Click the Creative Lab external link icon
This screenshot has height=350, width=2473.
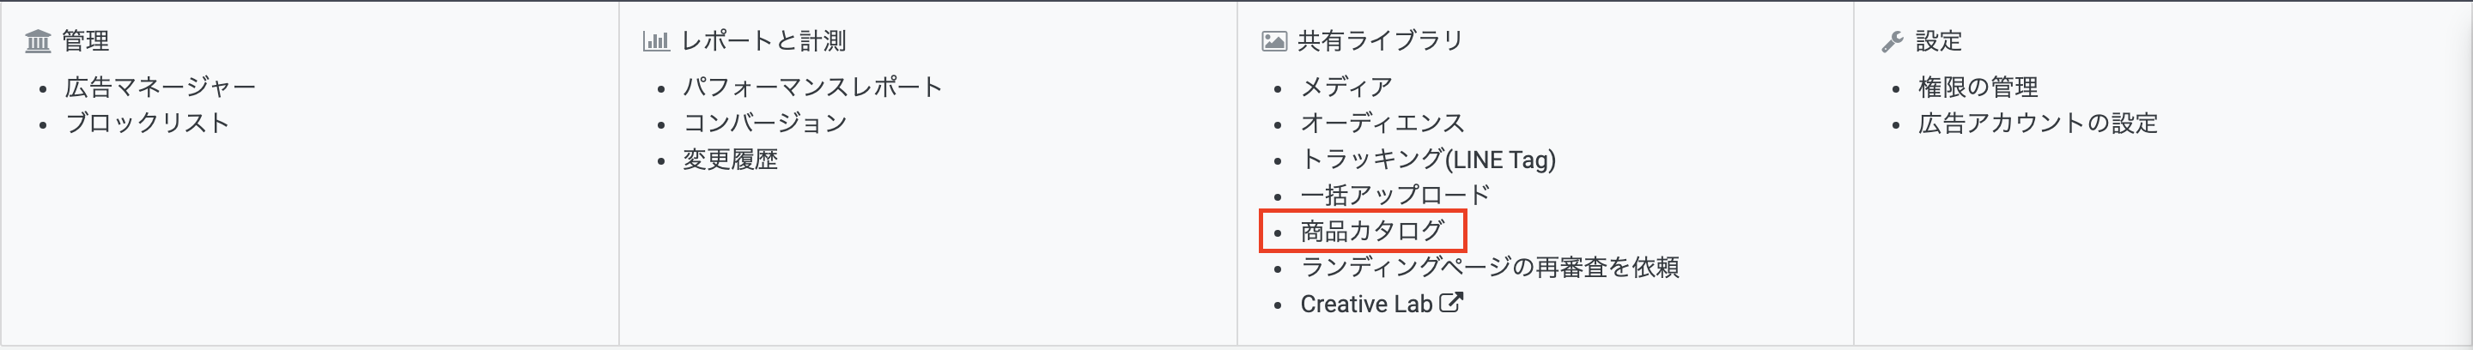(1450, 303)
